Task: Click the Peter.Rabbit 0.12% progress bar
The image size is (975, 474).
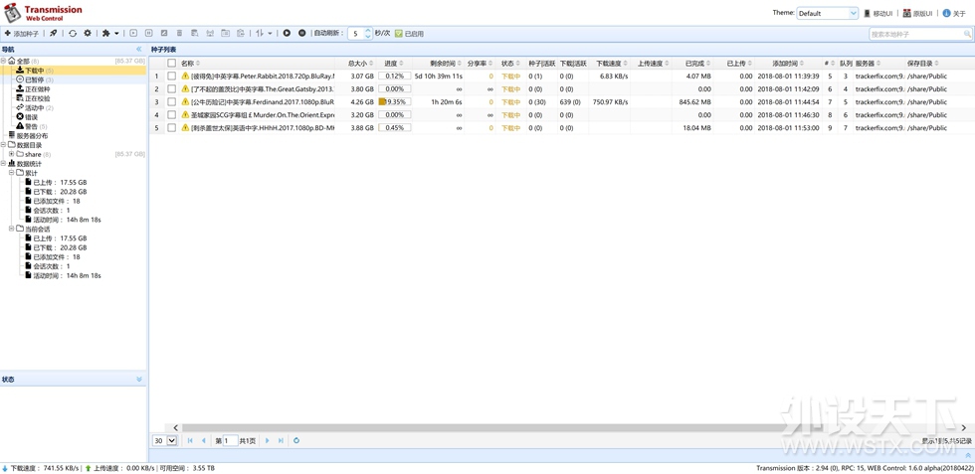Action: (394, 76)
